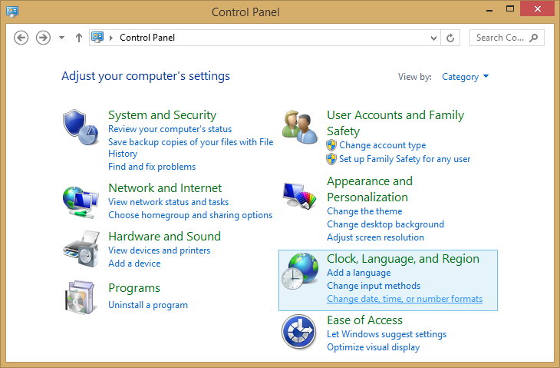This screenshot has height=368, width=560.
Task: Expand the address bar history dropdown
Action: coord(434,38)
